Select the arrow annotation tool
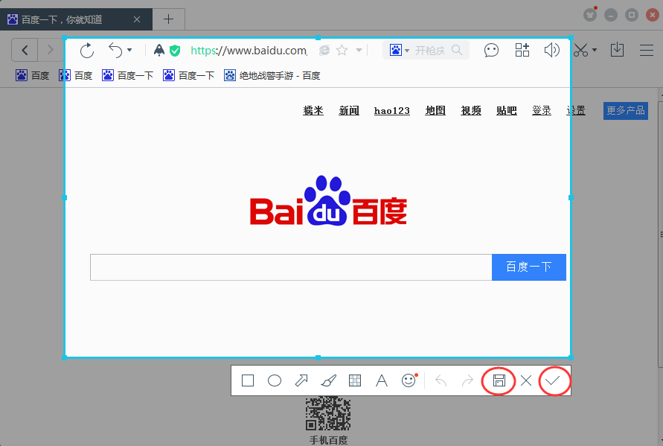The height and width of the screenshot is (446, 663). coord(301,380)
